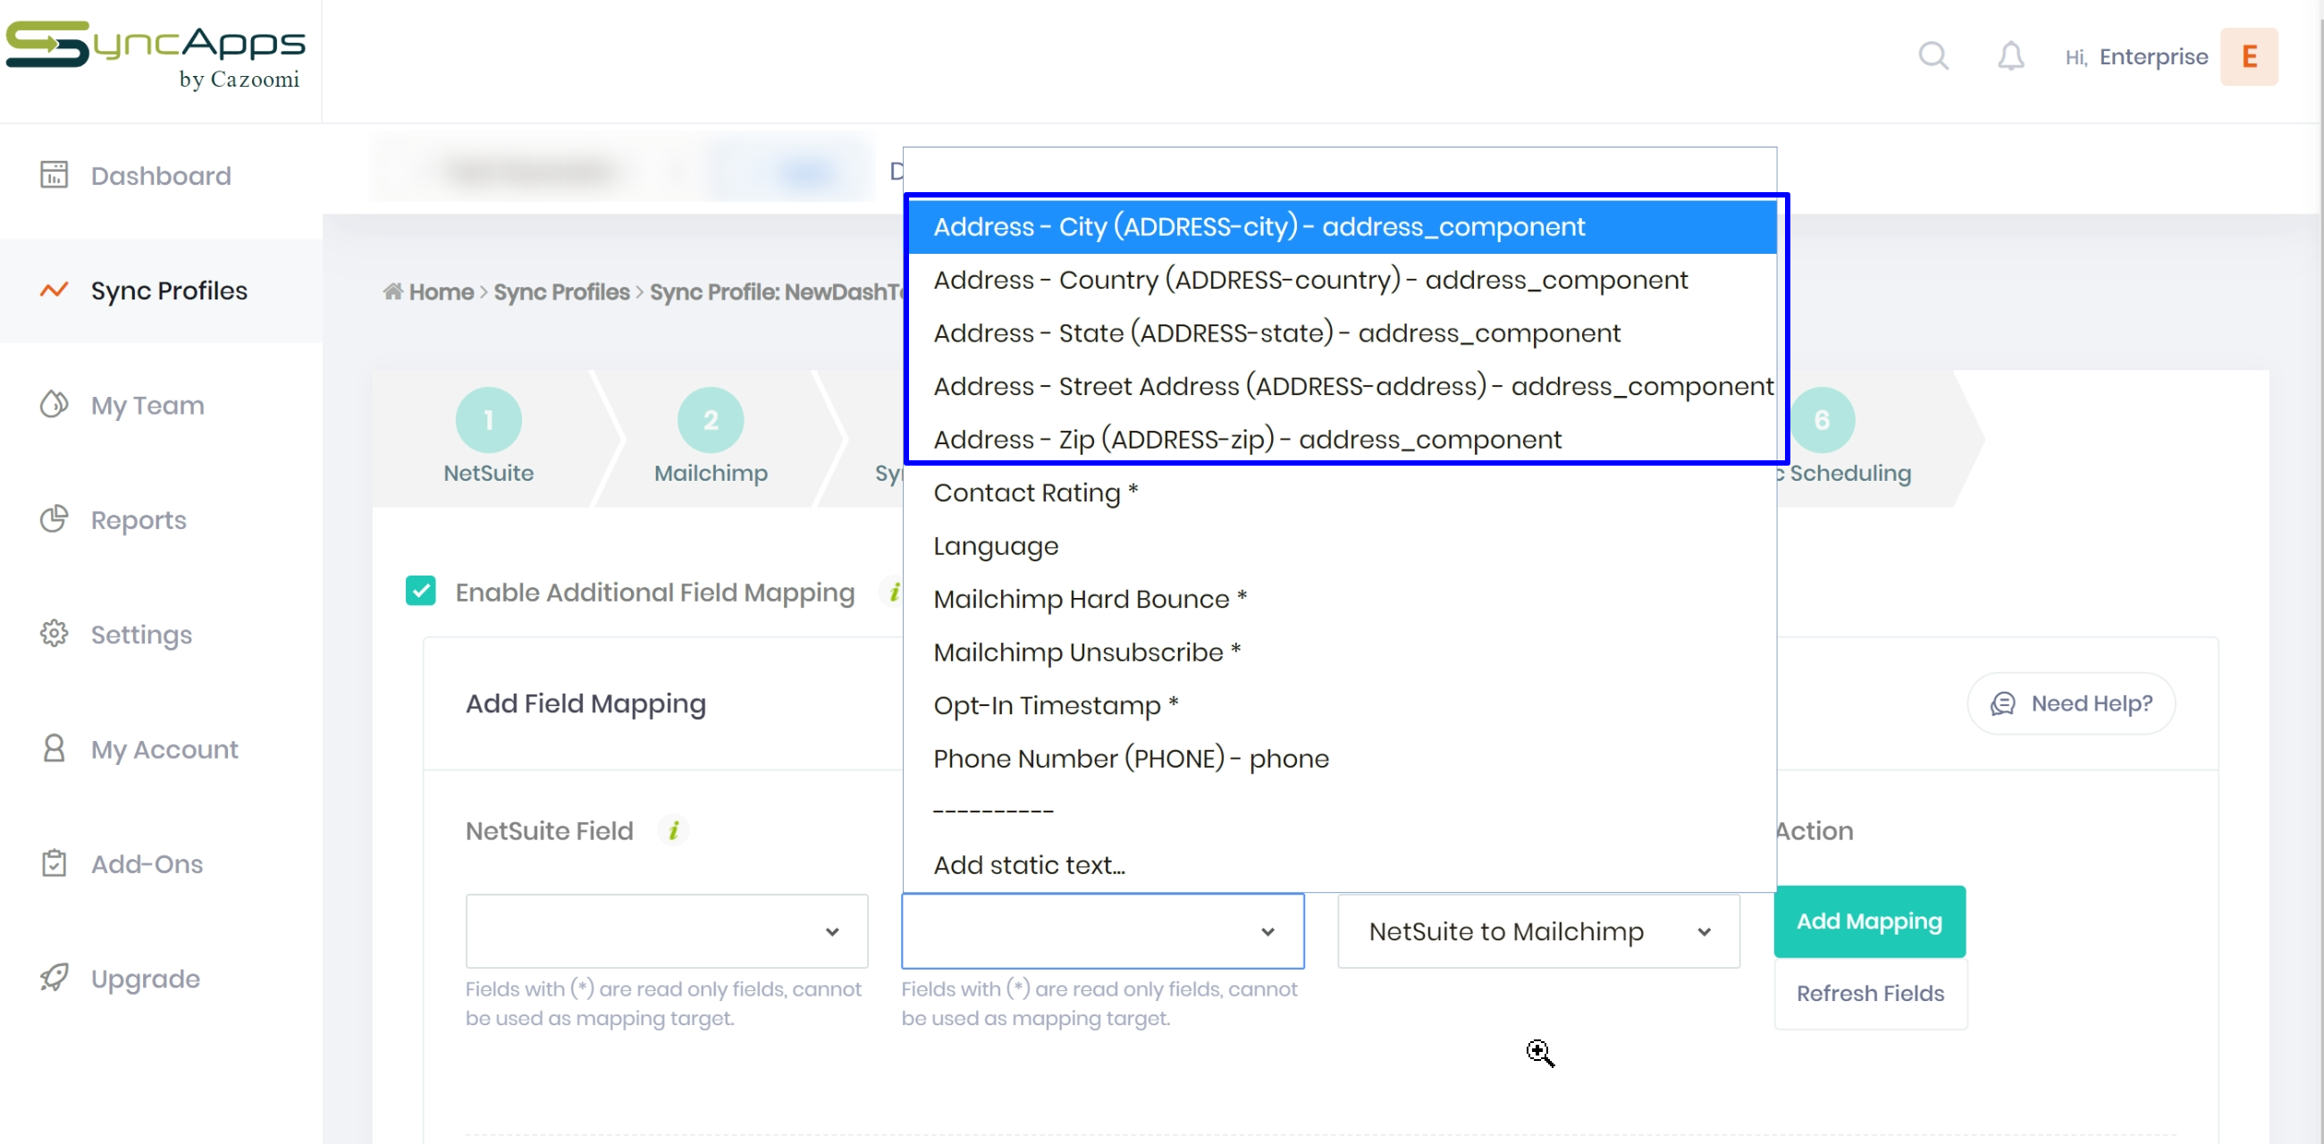Click the Enterprise username text
Screen dimensions: 2324x1144
click(2152, 57)
